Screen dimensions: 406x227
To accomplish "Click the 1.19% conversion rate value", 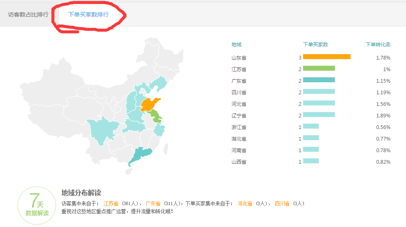I will coord(383,92).
